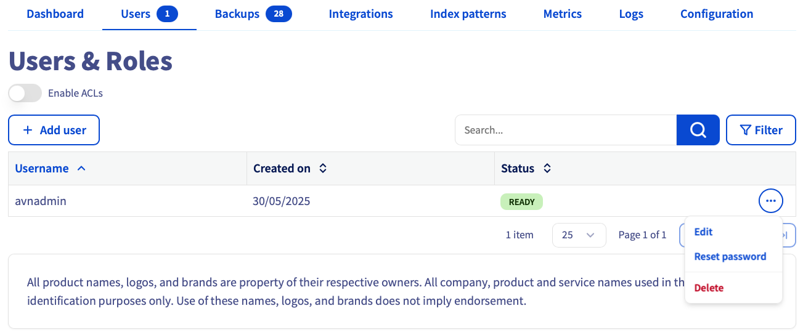The height and width of the screenshot is (335, 803).
Task: Open the 25 items-per-page dropdown
Action: point(579,235)
